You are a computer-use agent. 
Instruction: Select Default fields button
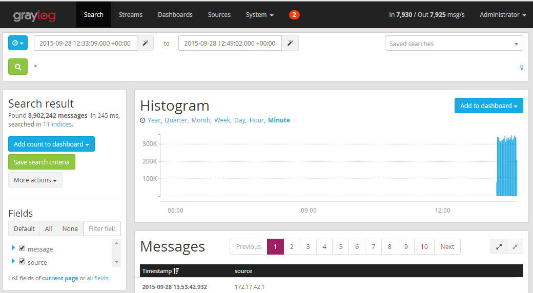coord(24,229)
